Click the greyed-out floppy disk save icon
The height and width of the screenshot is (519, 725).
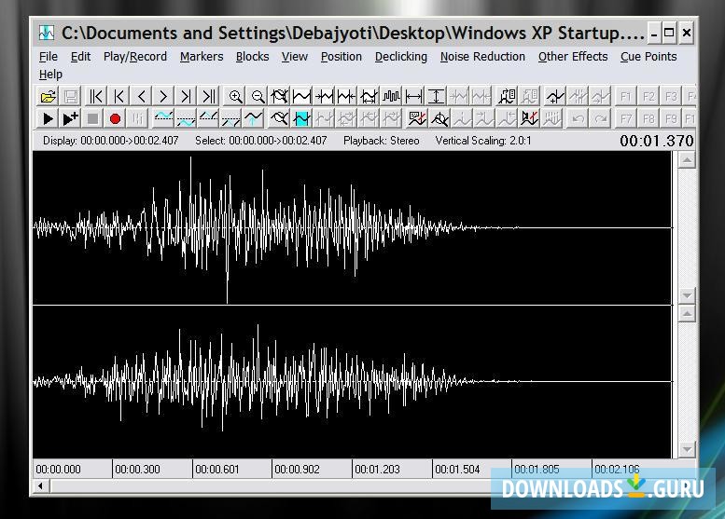pyautogui.click(x=71, y=97)
